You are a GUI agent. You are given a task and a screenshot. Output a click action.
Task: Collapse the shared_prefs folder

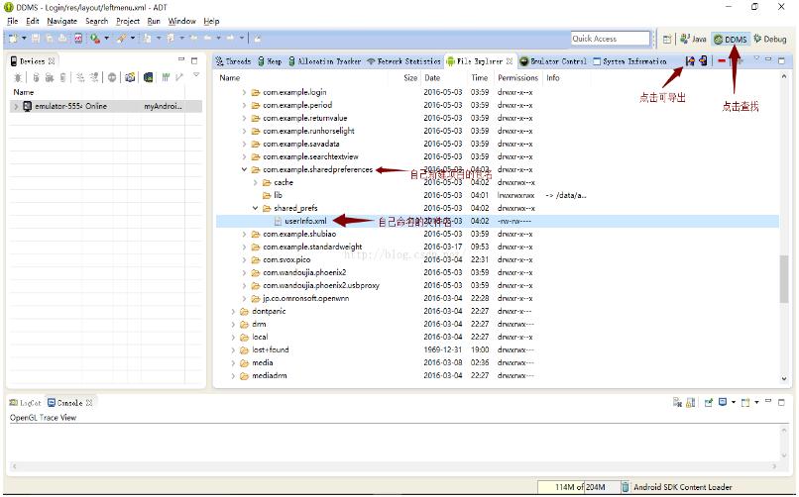pos(256,208)
